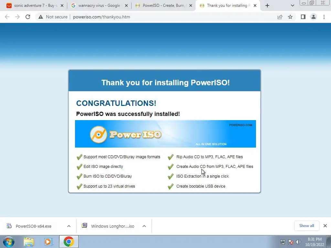
Task: Go forward to the next page
Action: click(x=17, y=17)
